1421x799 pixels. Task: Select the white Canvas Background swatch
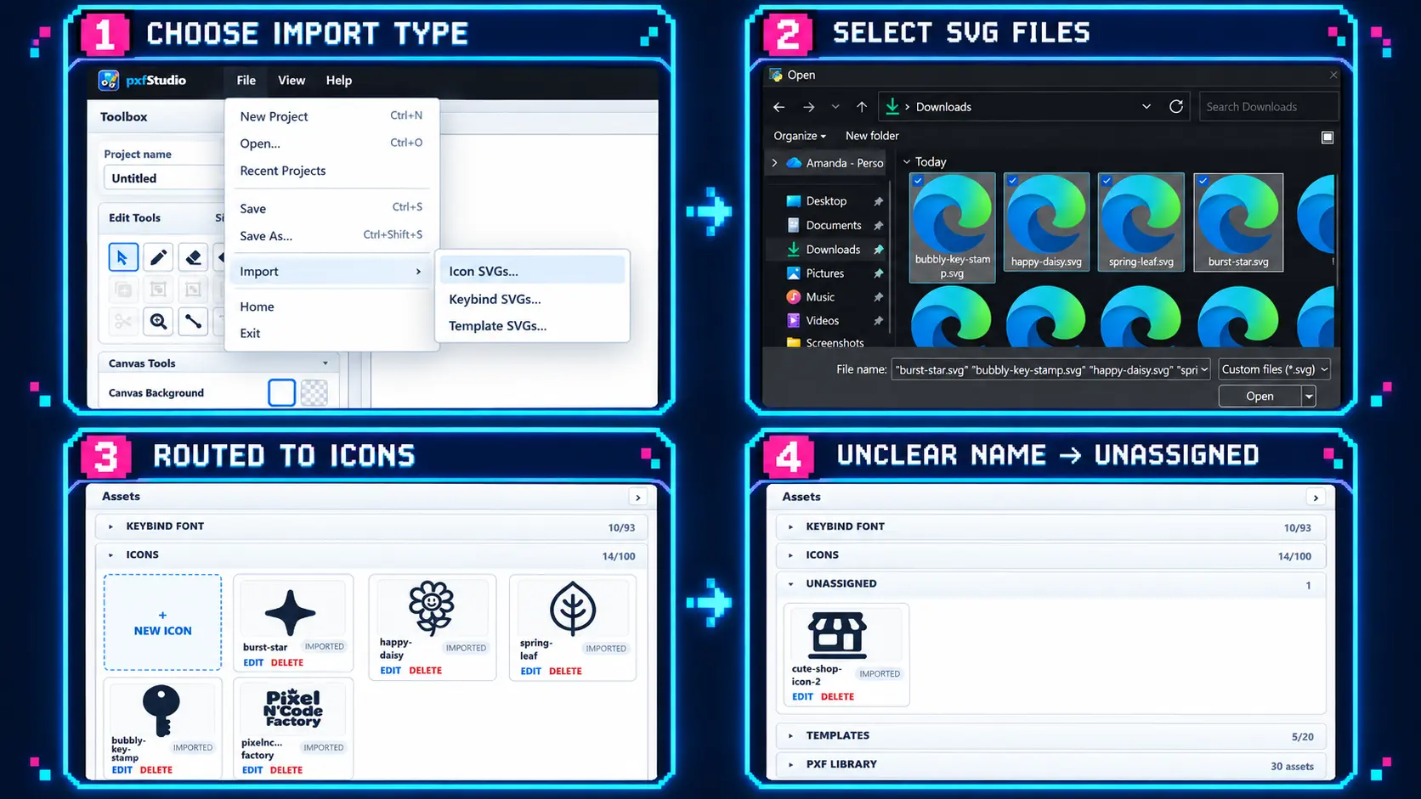[x=281, y=392]
